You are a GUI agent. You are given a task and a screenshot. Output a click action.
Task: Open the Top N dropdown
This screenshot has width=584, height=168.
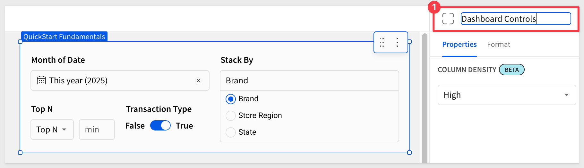52,130
